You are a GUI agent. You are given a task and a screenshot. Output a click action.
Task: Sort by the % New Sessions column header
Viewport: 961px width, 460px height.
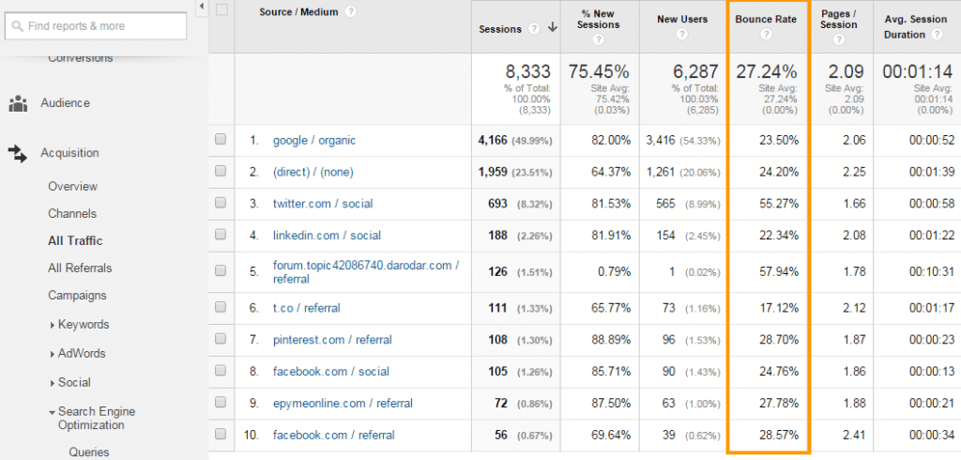tap(599, 19)
